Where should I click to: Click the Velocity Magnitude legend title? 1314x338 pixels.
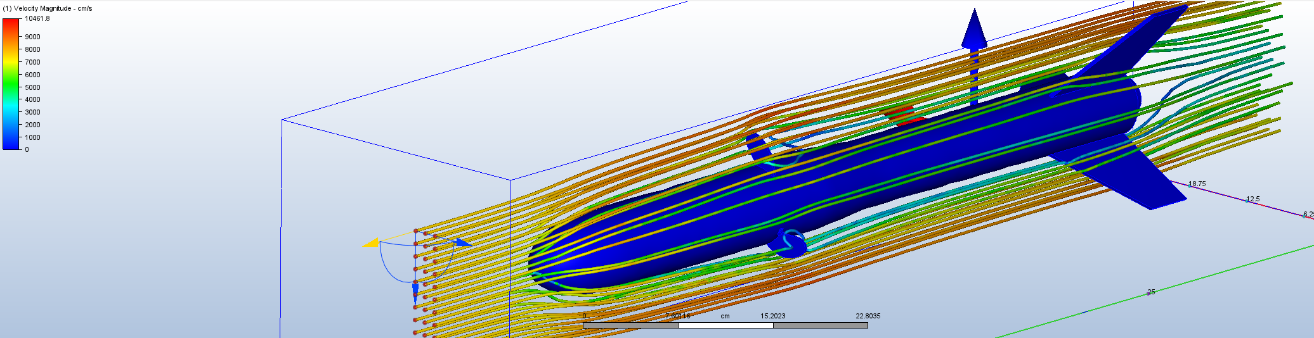48,8
